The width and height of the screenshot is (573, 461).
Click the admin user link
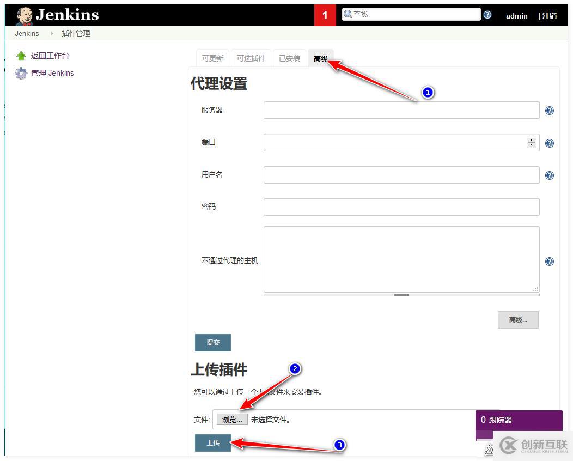(516, 16)
